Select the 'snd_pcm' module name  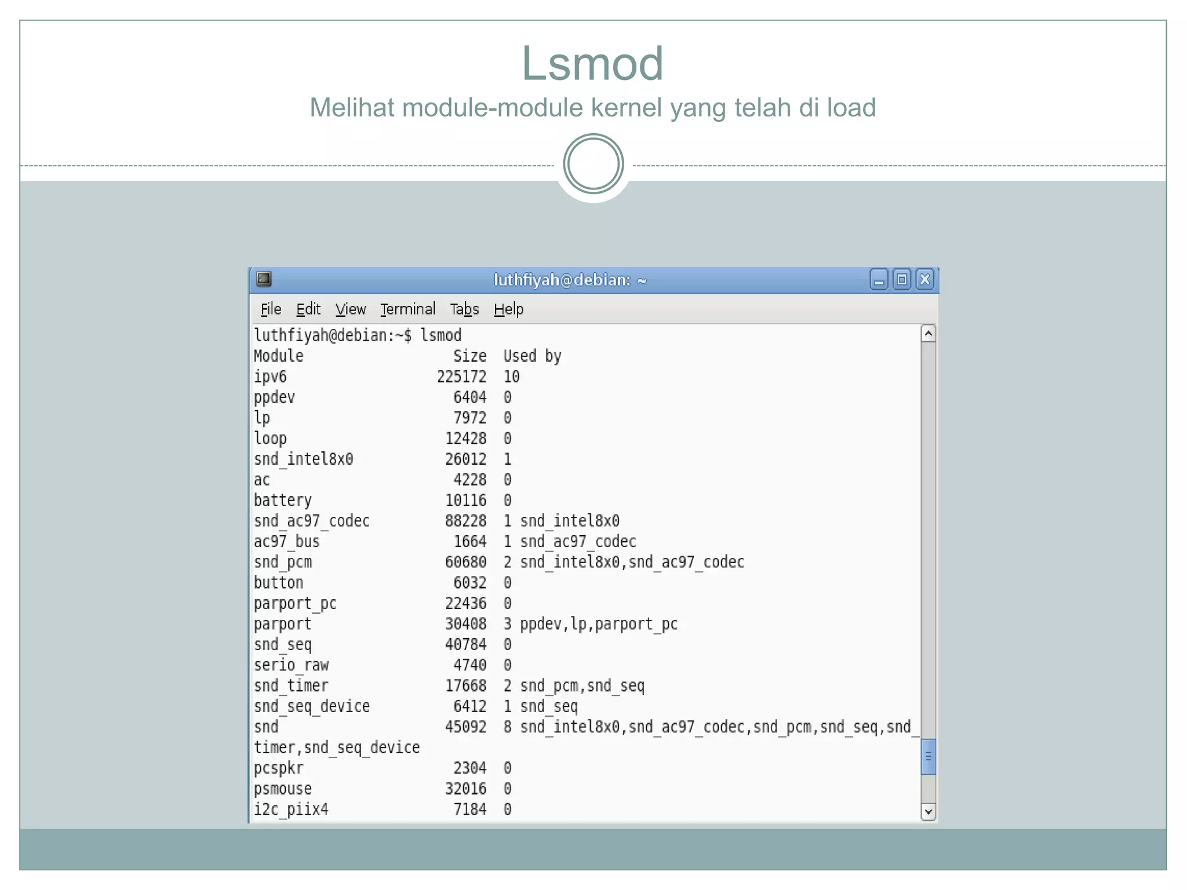(283, 563)
